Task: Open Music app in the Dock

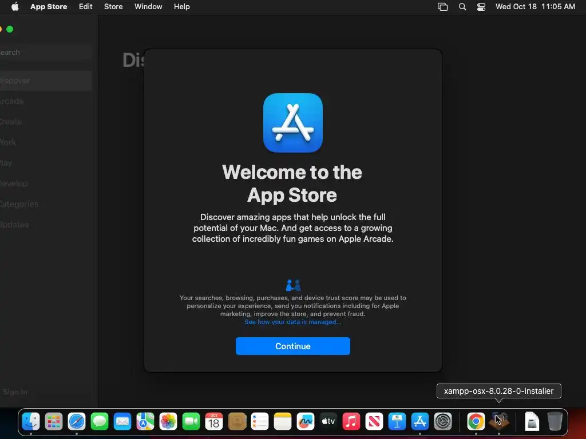Action: (x=351, y=422)
